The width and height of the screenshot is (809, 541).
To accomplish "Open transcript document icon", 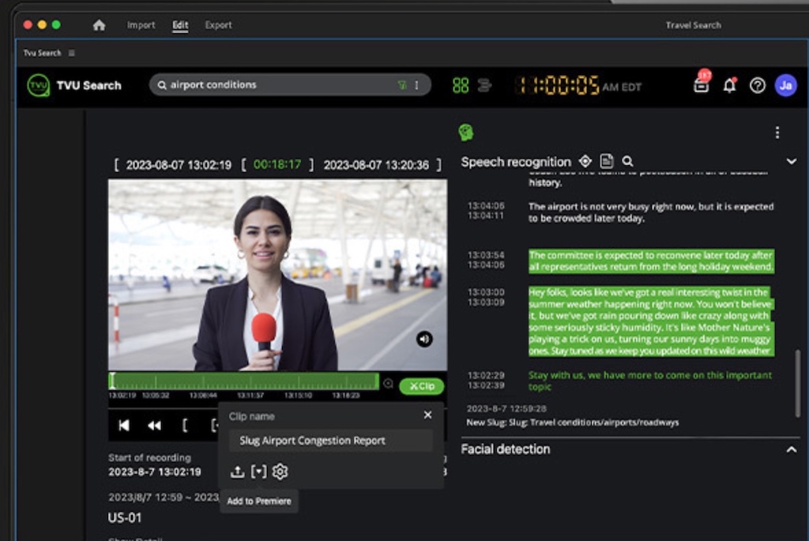I will [x=606, y=161].
